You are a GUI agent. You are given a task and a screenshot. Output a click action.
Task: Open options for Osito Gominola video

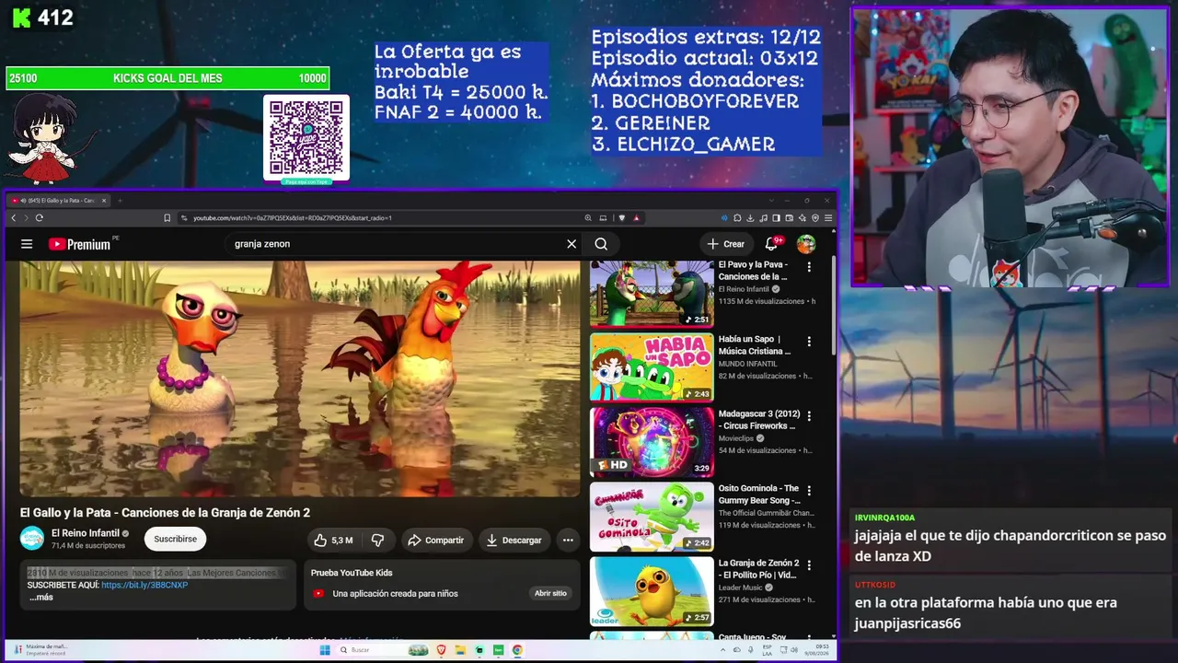tap(809, 491)
